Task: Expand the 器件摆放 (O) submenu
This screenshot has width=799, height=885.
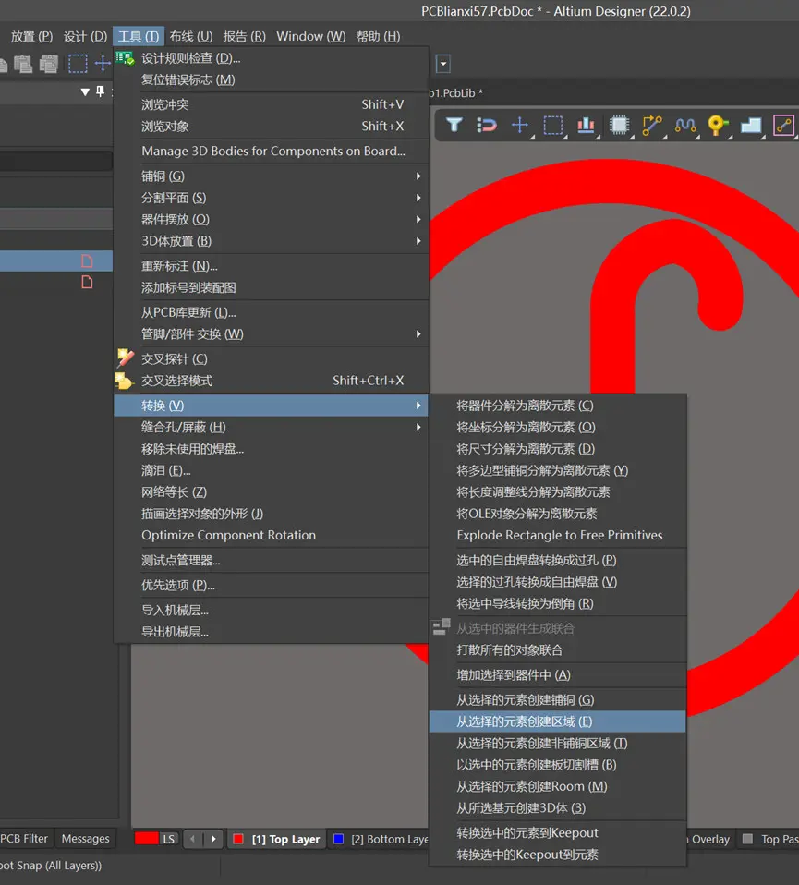Action: pos(418,219)
